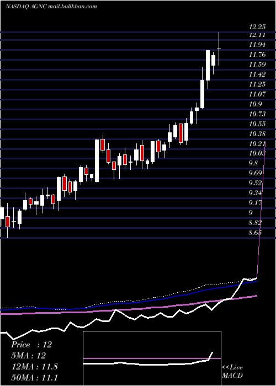Click the 5MA : 12 legend entry
Viewport: 276px width, 386px height.
click(x=28, y=356)
